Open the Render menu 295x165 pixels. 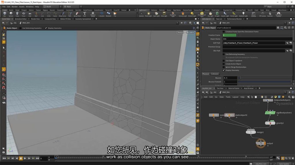tap(14, 7)
